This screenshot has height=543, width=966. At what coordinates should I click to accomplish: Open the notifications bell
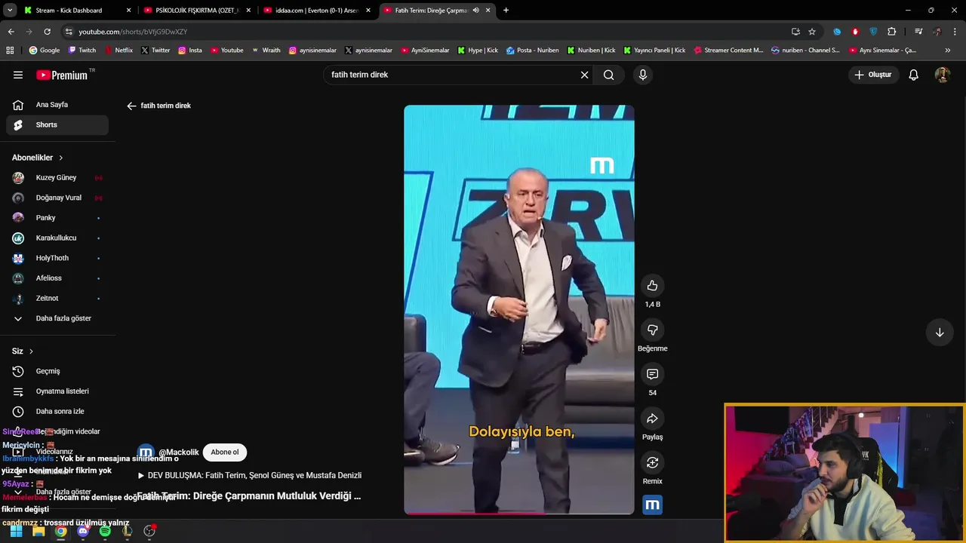[913, 75]
